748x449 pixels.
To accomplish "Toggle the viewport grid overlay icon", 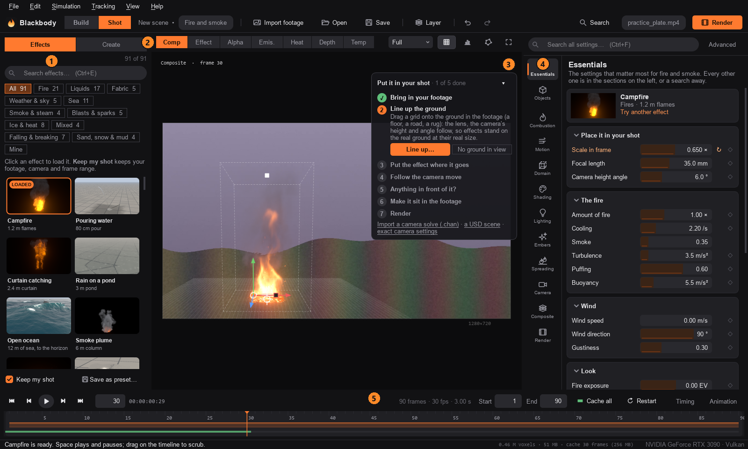I will (446, 42).
